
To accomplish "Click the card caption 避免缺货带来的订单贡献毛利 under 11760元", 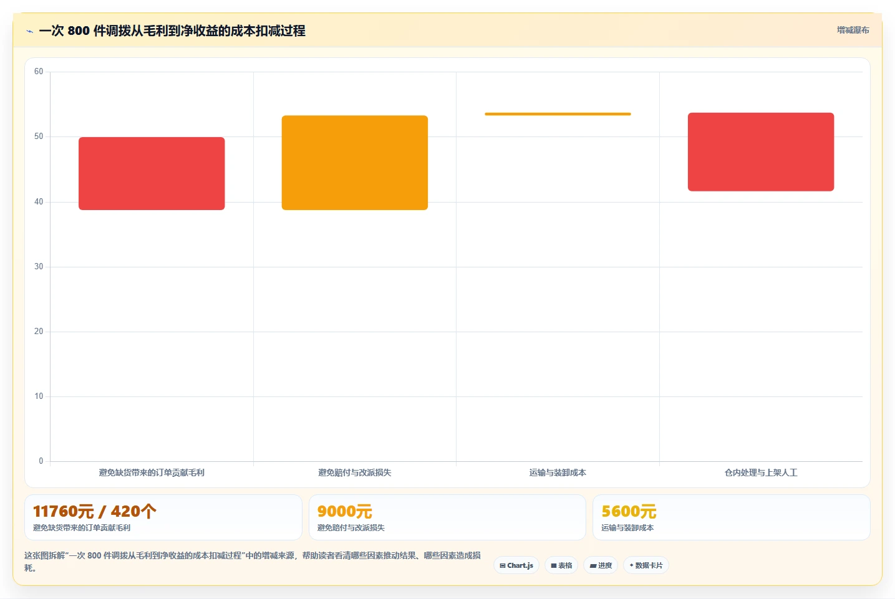I will (82, 528).
